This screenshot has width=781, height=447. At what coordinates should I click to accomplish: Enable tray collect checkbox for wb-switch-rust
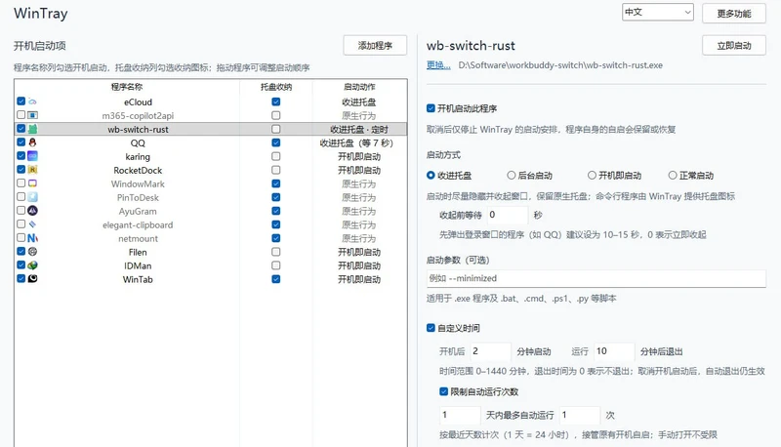pos(276,129)
